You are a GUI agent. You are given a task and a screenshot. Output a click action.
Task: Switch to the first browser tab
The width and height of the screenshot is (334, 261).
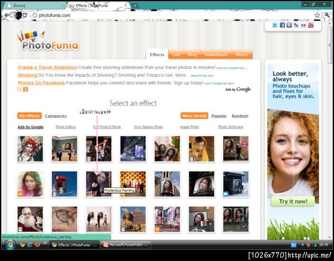tap(35, 6)
